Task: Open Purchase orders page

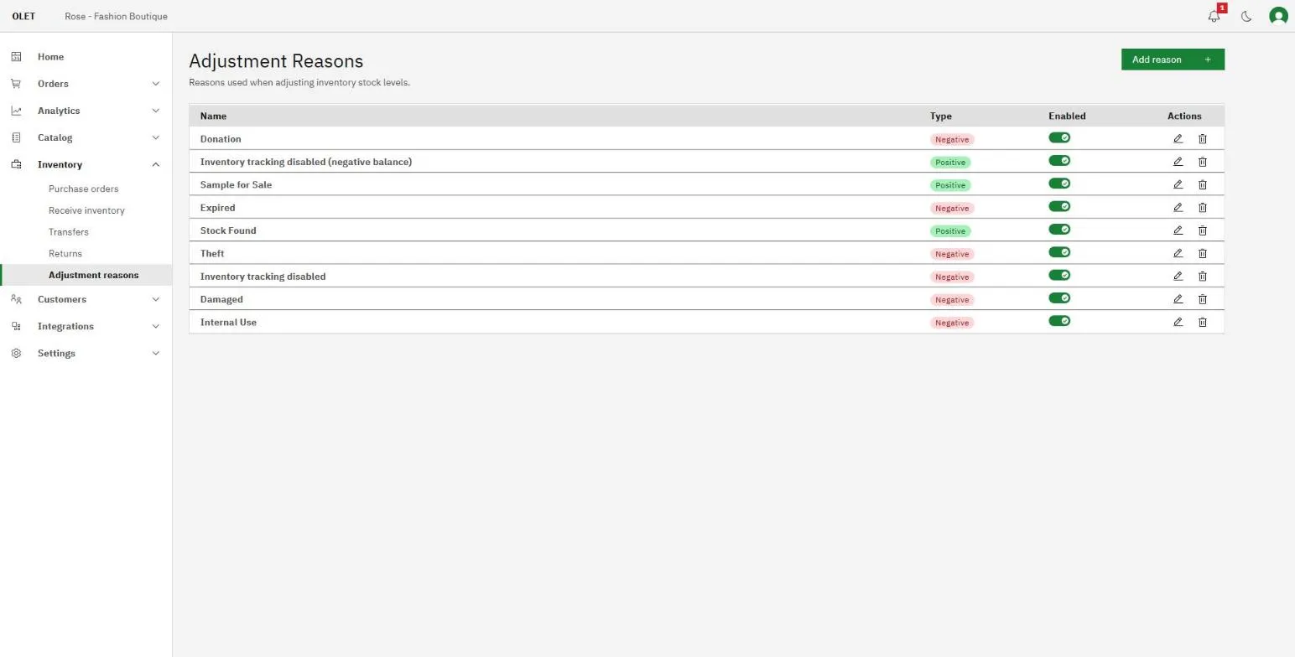Action: point(84,189)
